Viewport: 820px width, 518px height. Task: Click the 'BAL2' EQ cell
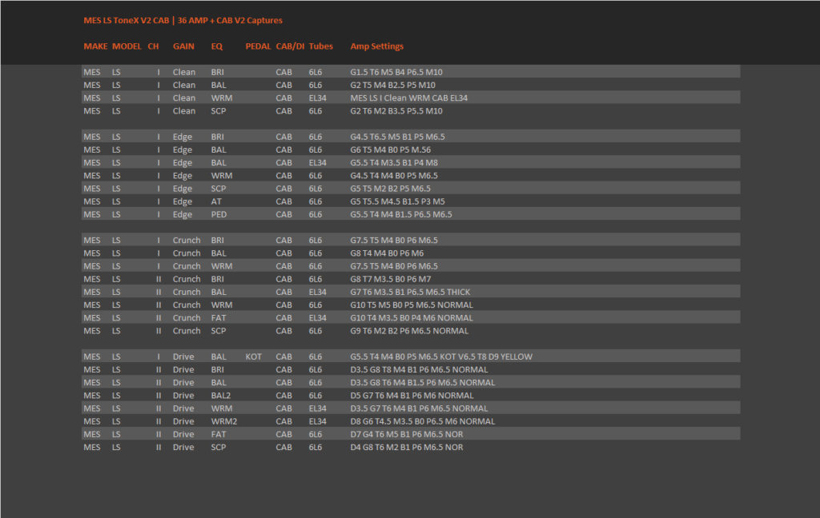point(221,396)
